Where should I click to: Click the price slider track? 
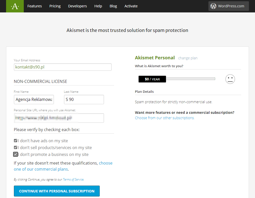(x=190, y=79)
